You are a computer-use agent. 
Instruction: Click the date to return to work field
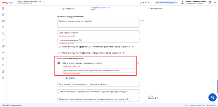98,84
